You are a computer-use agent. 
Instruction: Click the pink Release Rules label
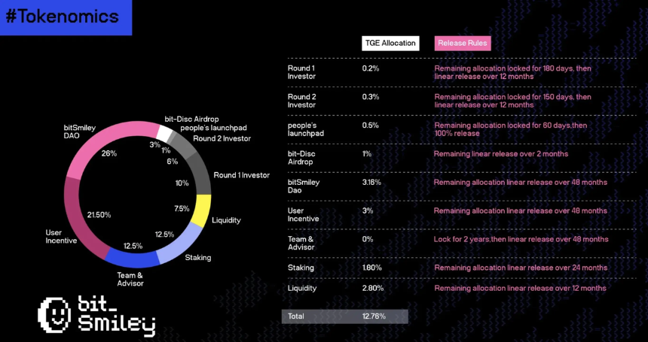point(463,43)
